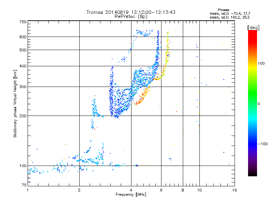Click the x-axis tick label "10"
Screen dimensions: 276x207
(199, 190)
